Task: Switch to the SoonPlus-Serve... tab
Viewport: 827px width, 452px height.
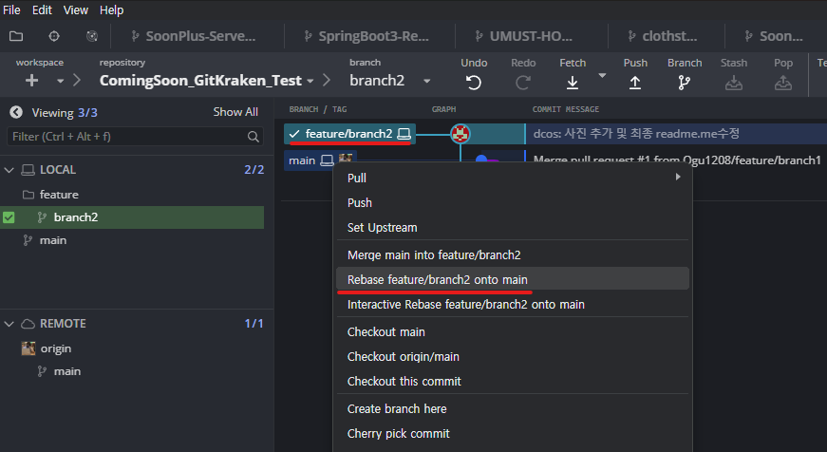Action: (193, 36)
